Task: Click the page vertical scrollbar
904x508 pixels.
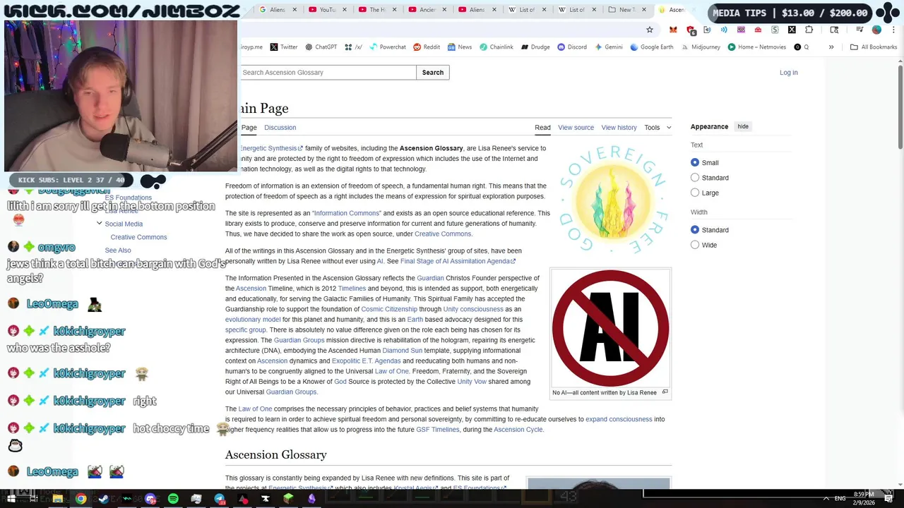Action: tap(900, 106)
